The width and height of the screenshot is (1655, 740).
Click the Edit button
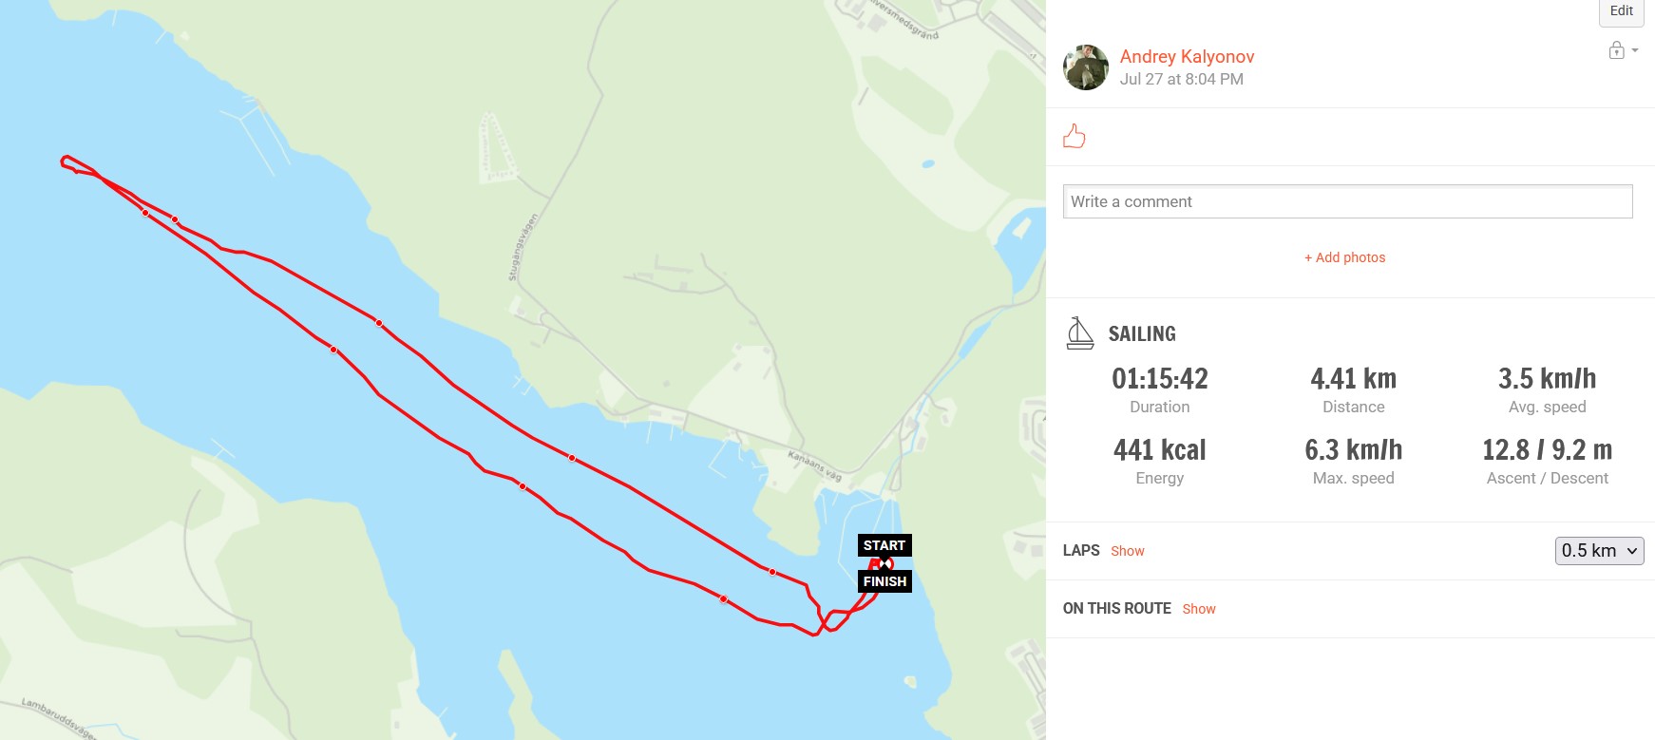click(1622, 11)
